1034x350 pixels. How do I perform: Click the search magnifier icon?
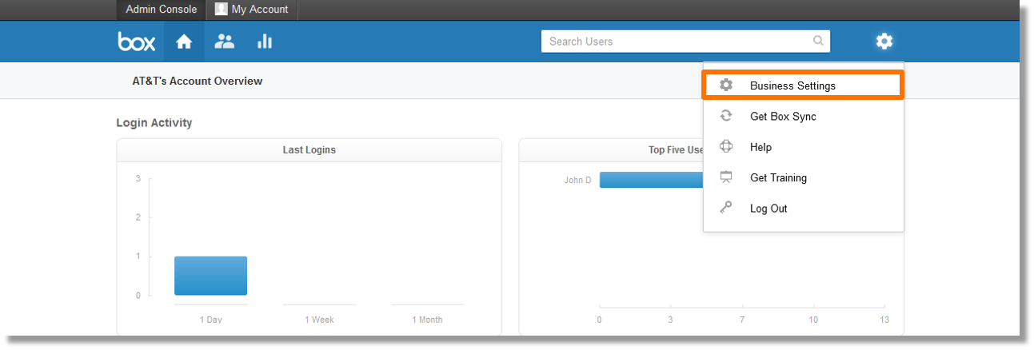pos(818,41)
